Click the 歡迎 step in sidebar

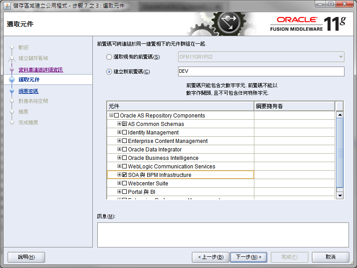pyautogui.click(x=23, y=47)
